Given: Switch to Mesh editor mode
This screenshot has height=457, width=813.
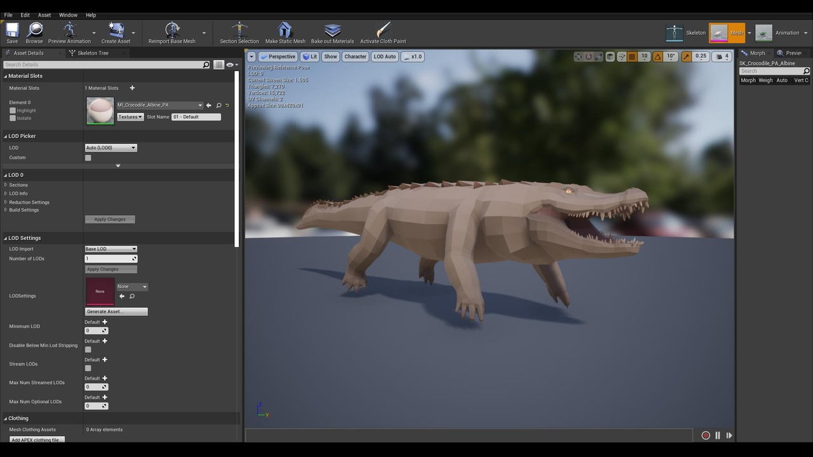Looking at the screenshot, I should 727,33.
